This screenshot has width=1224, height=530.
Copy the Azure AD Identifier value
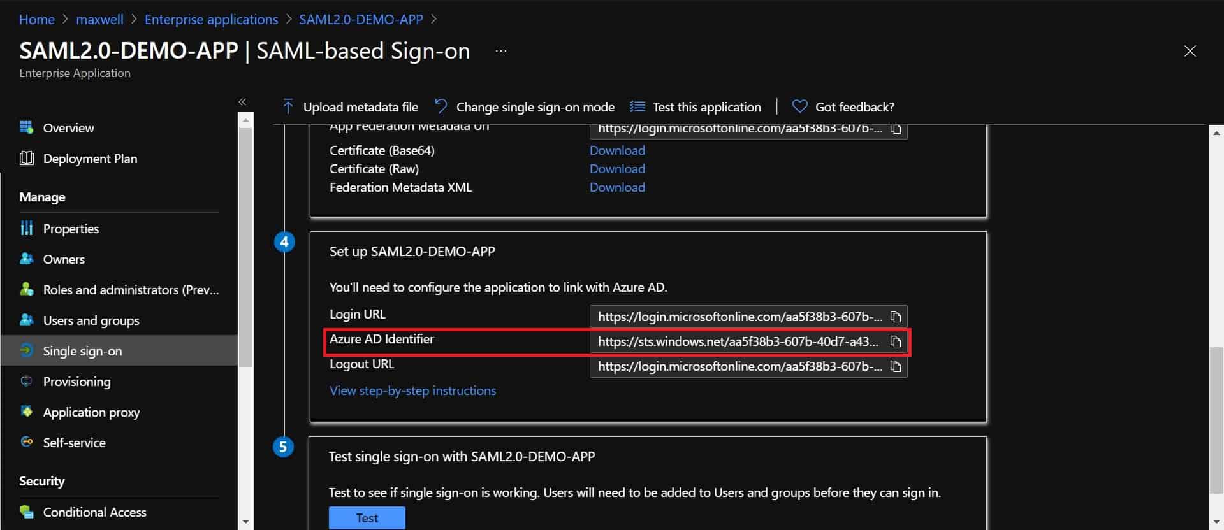tap(896, 341)
